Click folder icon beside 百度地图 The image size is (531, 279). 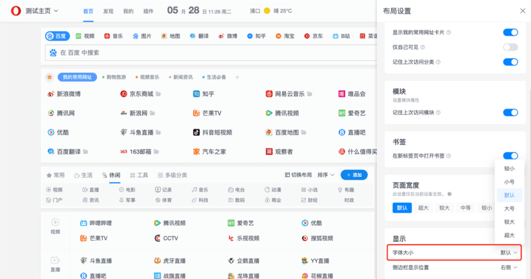click(304, 133)
